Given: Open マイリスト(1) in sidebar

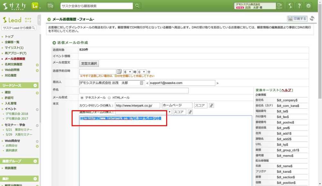Looking at the screenshot, I should click(x=14, y=47).
